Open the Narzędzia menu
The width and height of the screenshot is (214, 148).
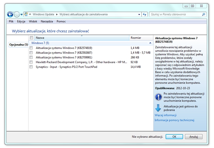47,22
